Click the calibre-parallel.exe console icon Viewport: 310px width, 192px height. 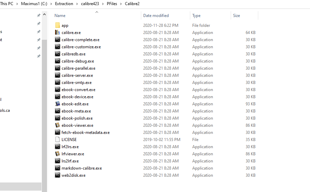click(x=57, y=68)
